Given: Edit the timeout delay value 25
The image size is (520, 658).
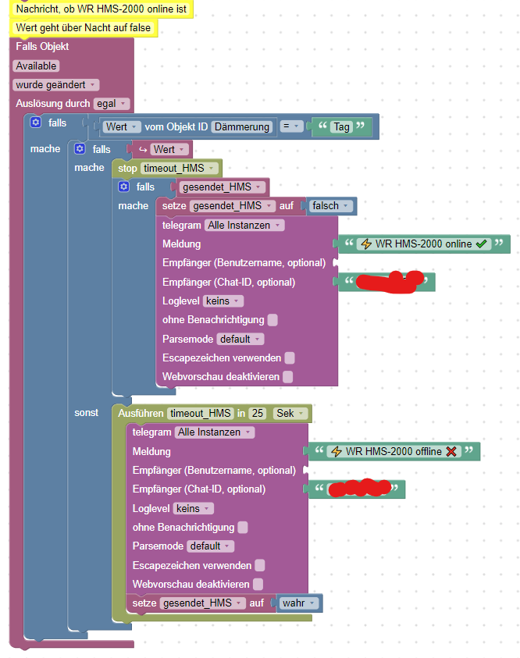Looking at the screenshot, I should 258,414.
